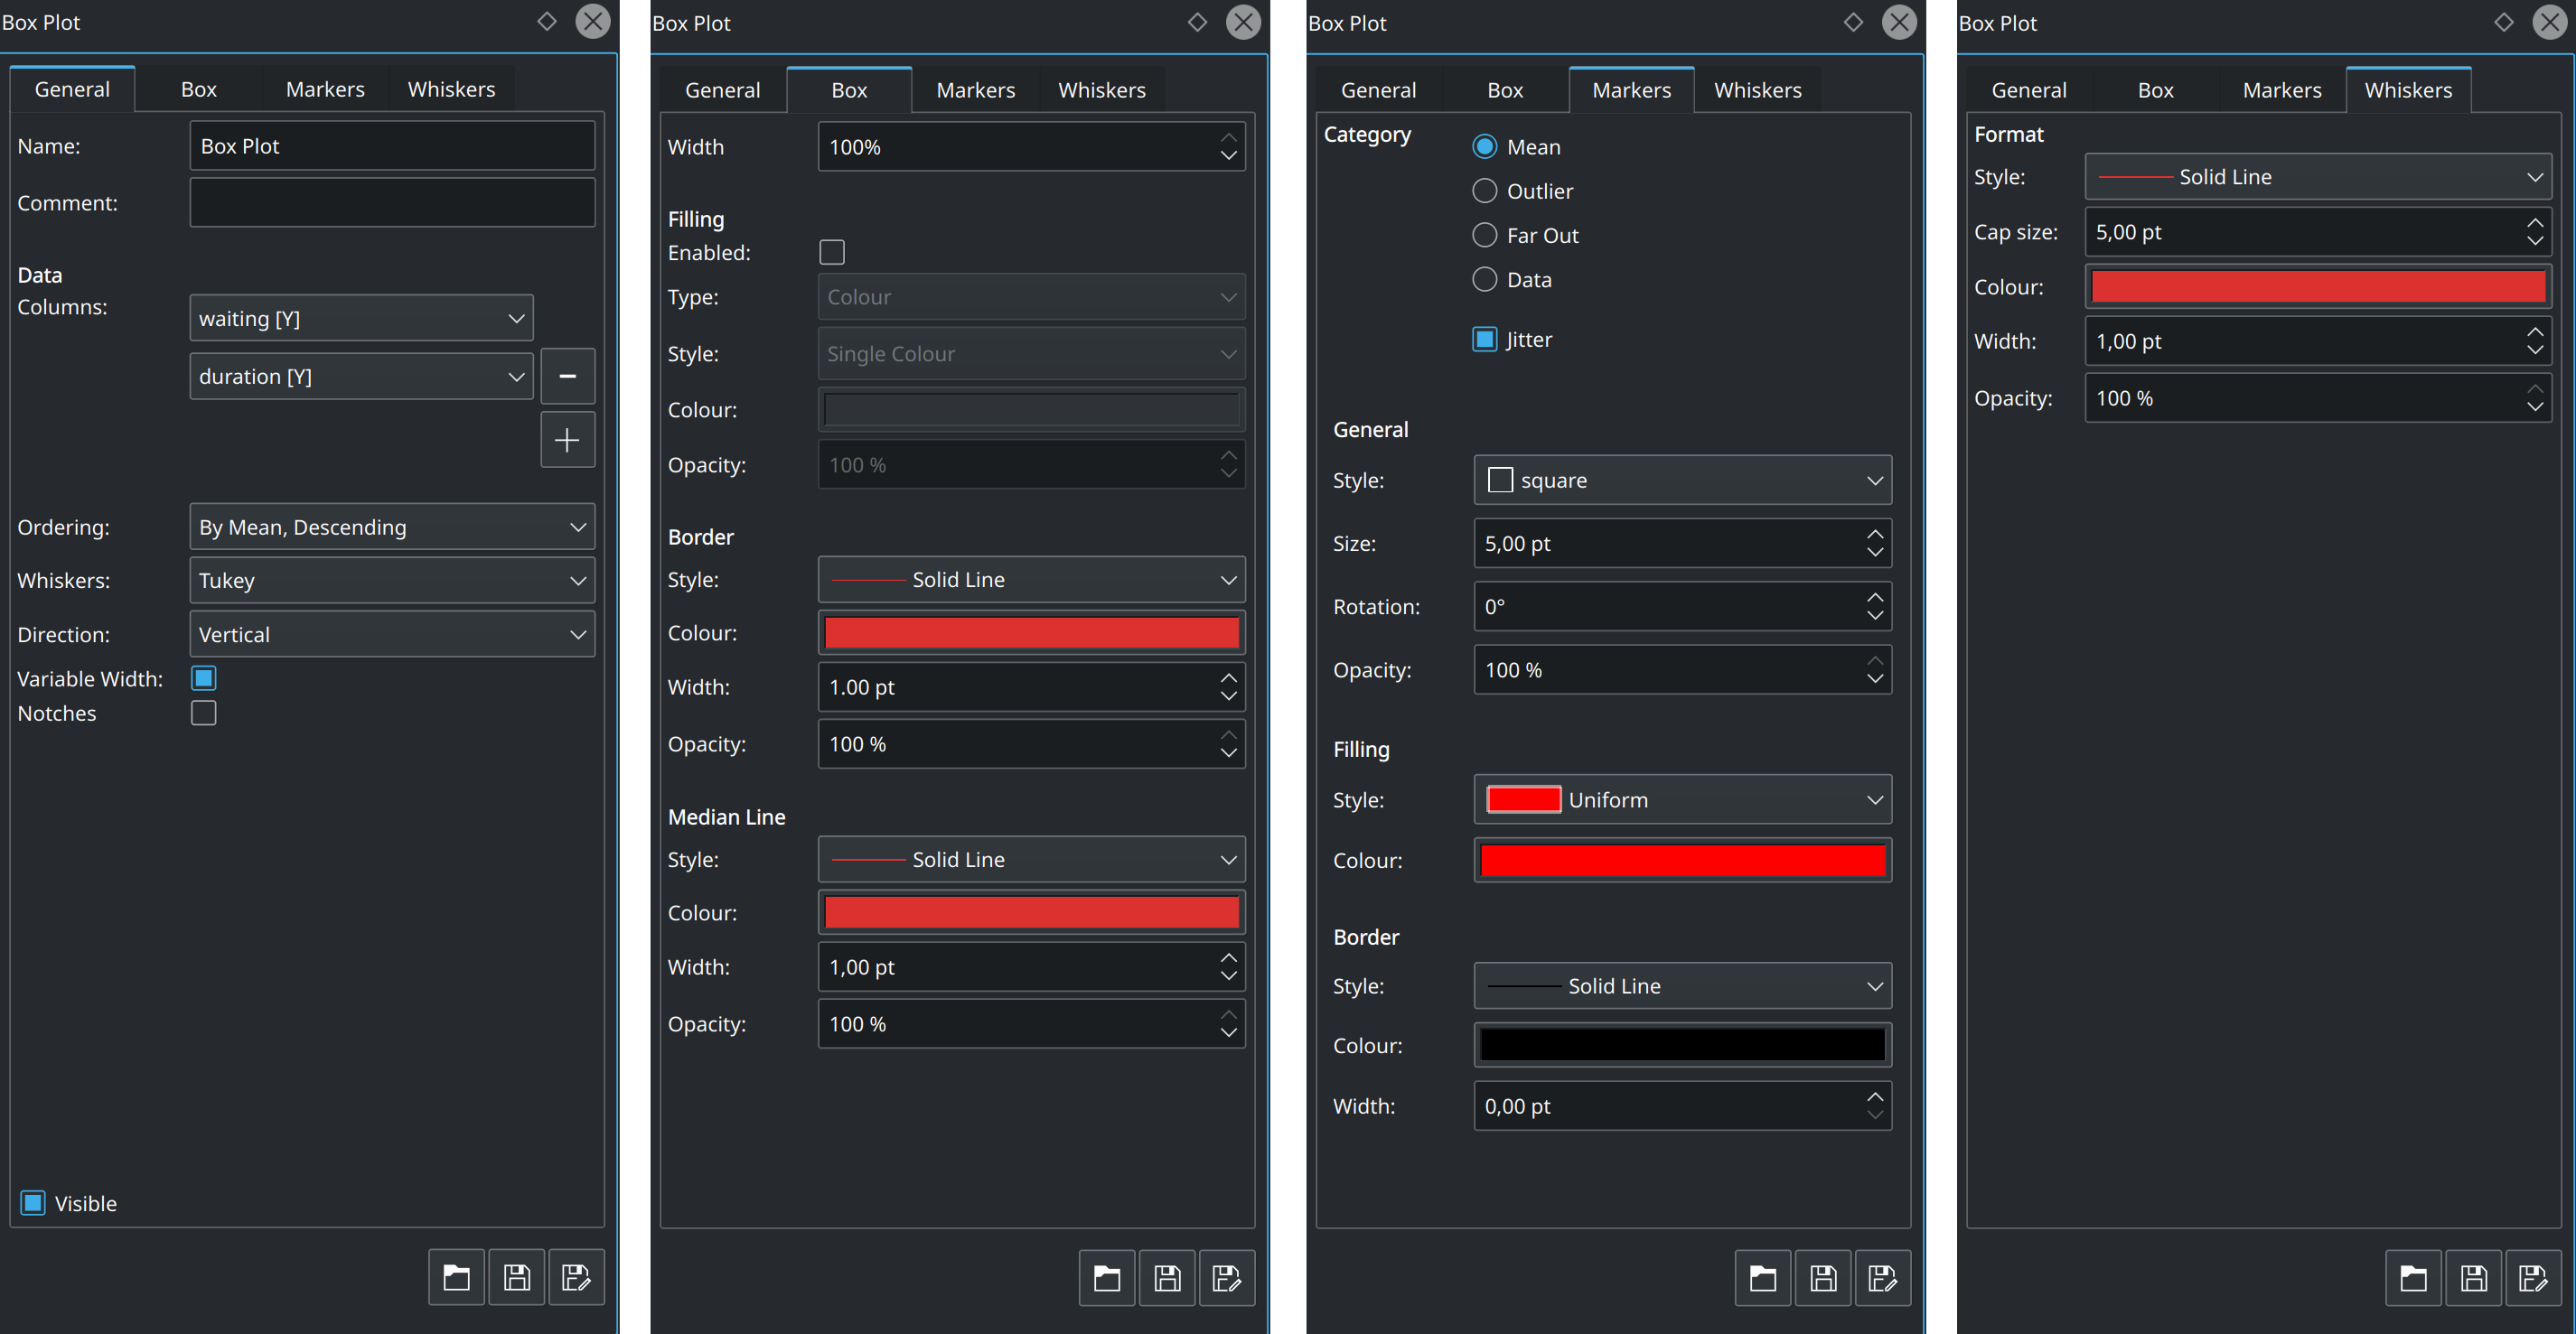Click the load template icon in General panel

[456, 1277]
